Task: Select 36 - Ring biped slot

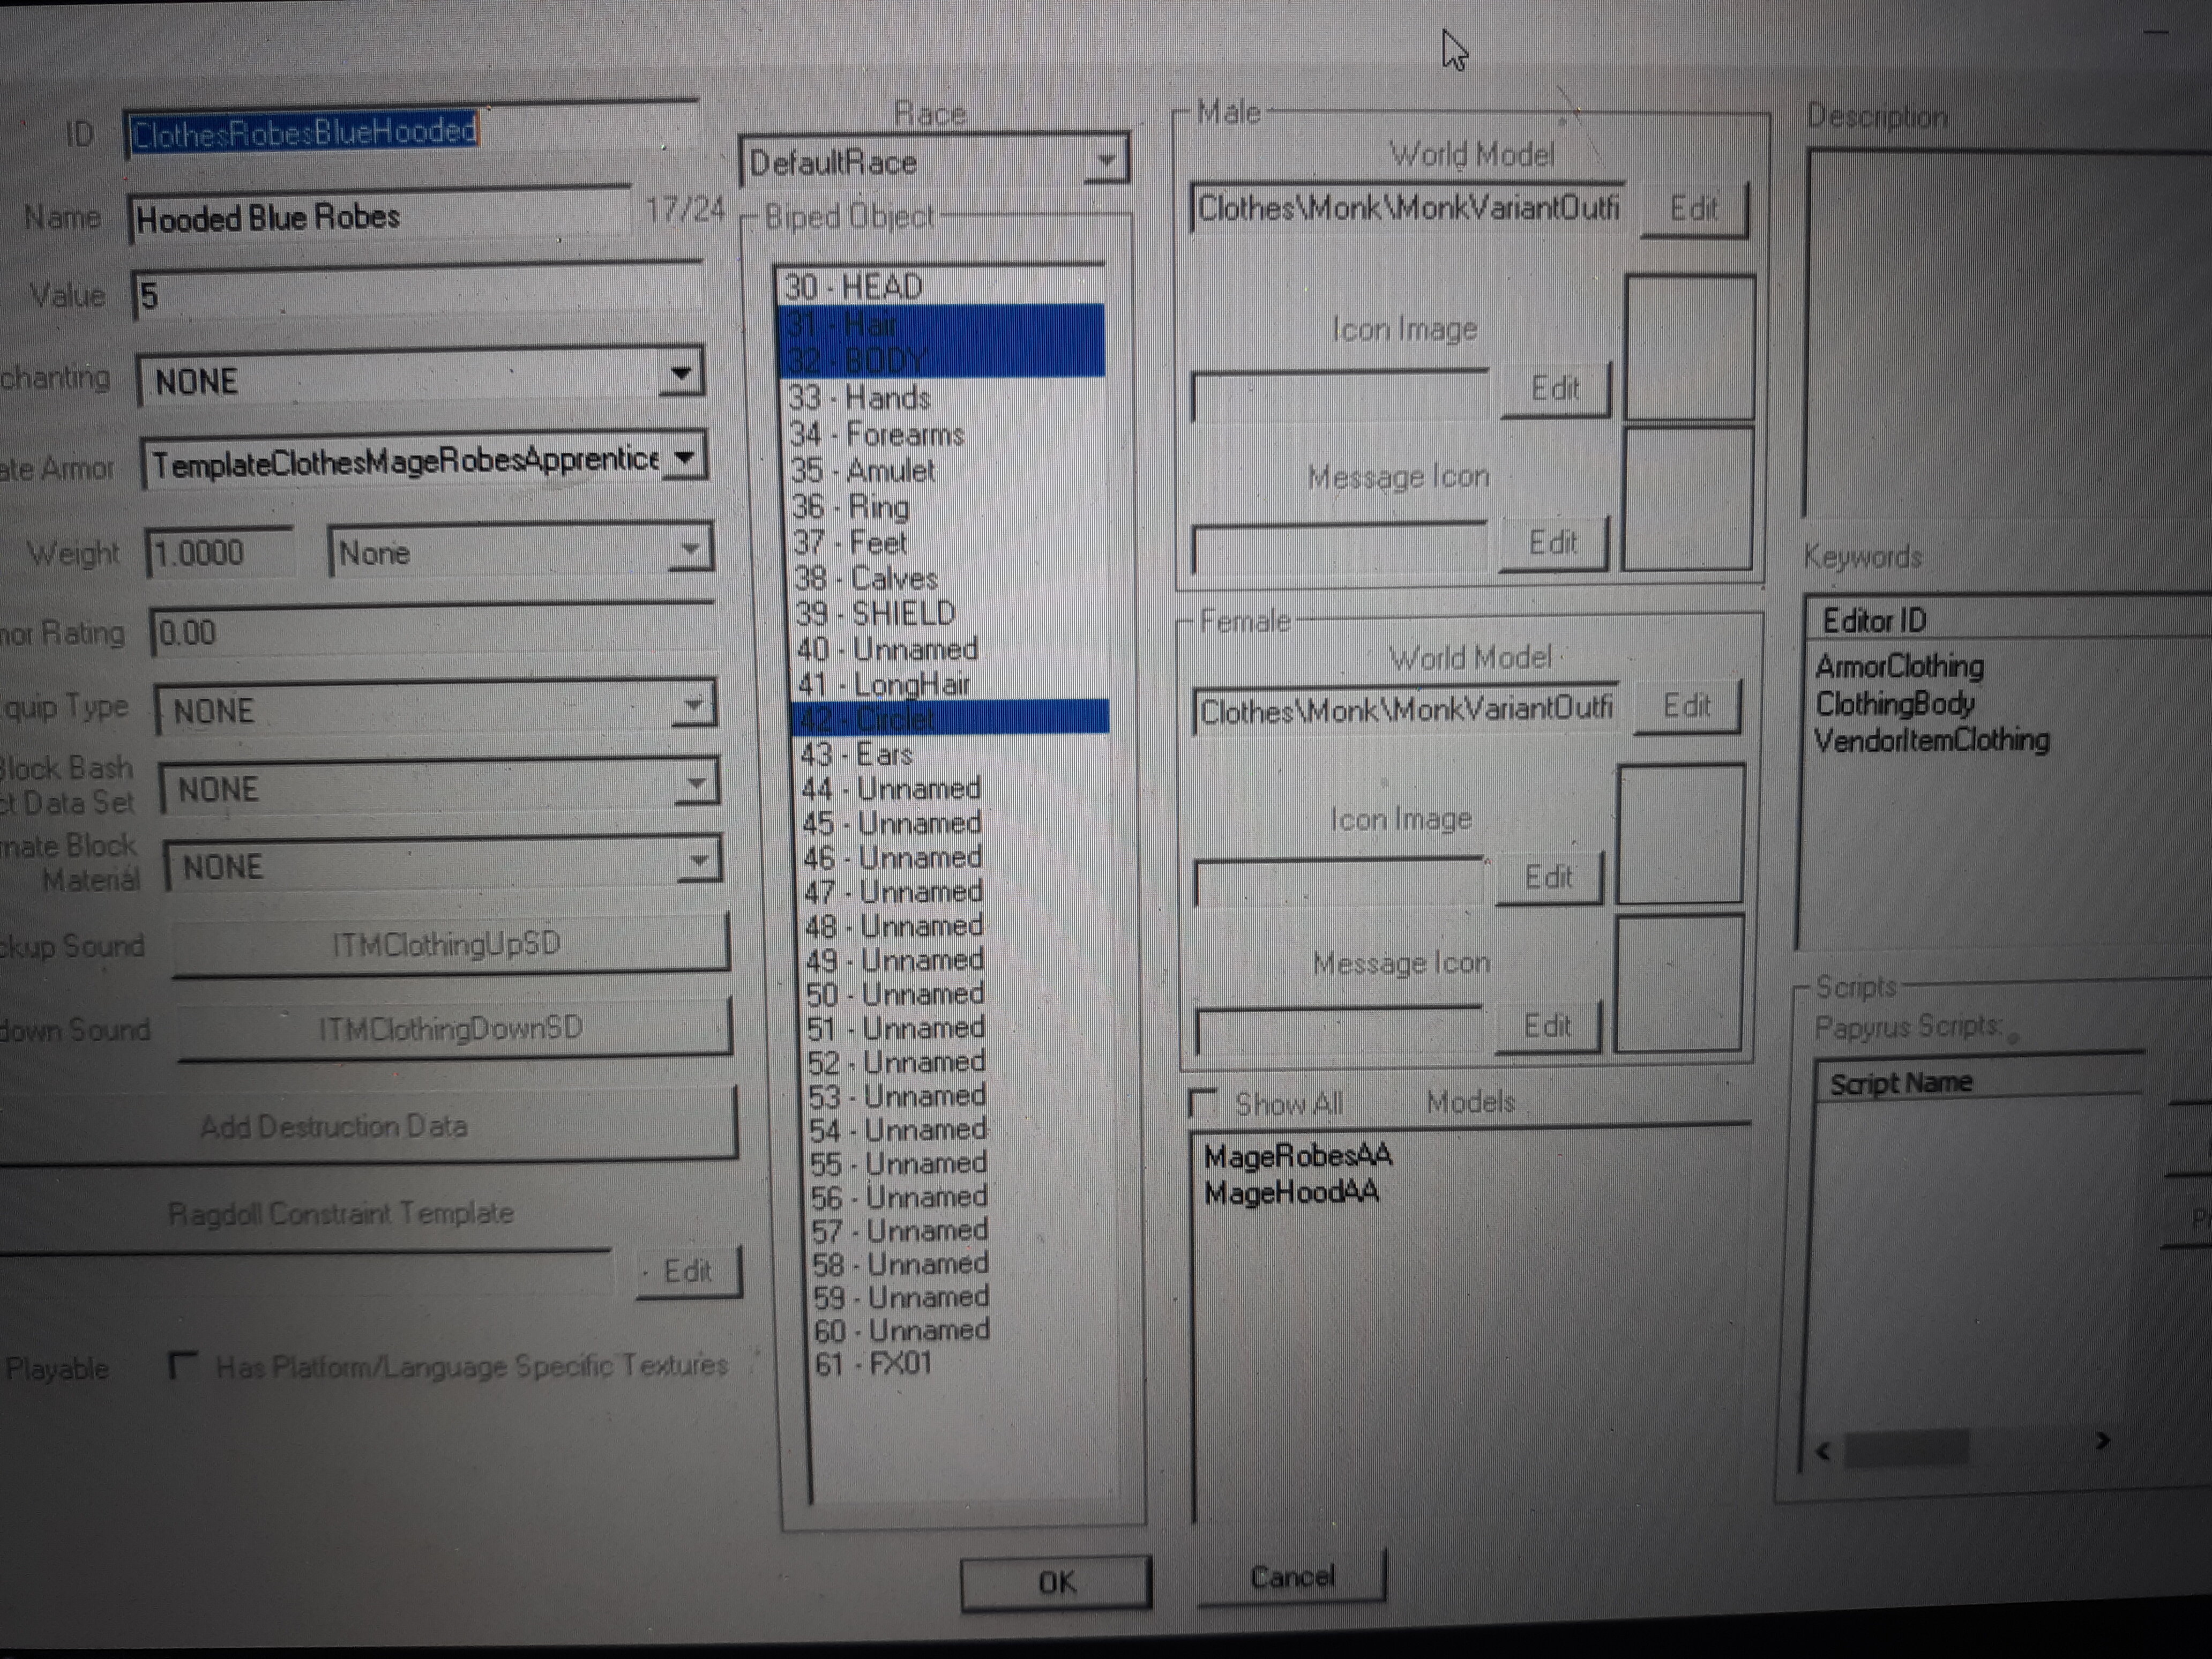Action: 947,506
